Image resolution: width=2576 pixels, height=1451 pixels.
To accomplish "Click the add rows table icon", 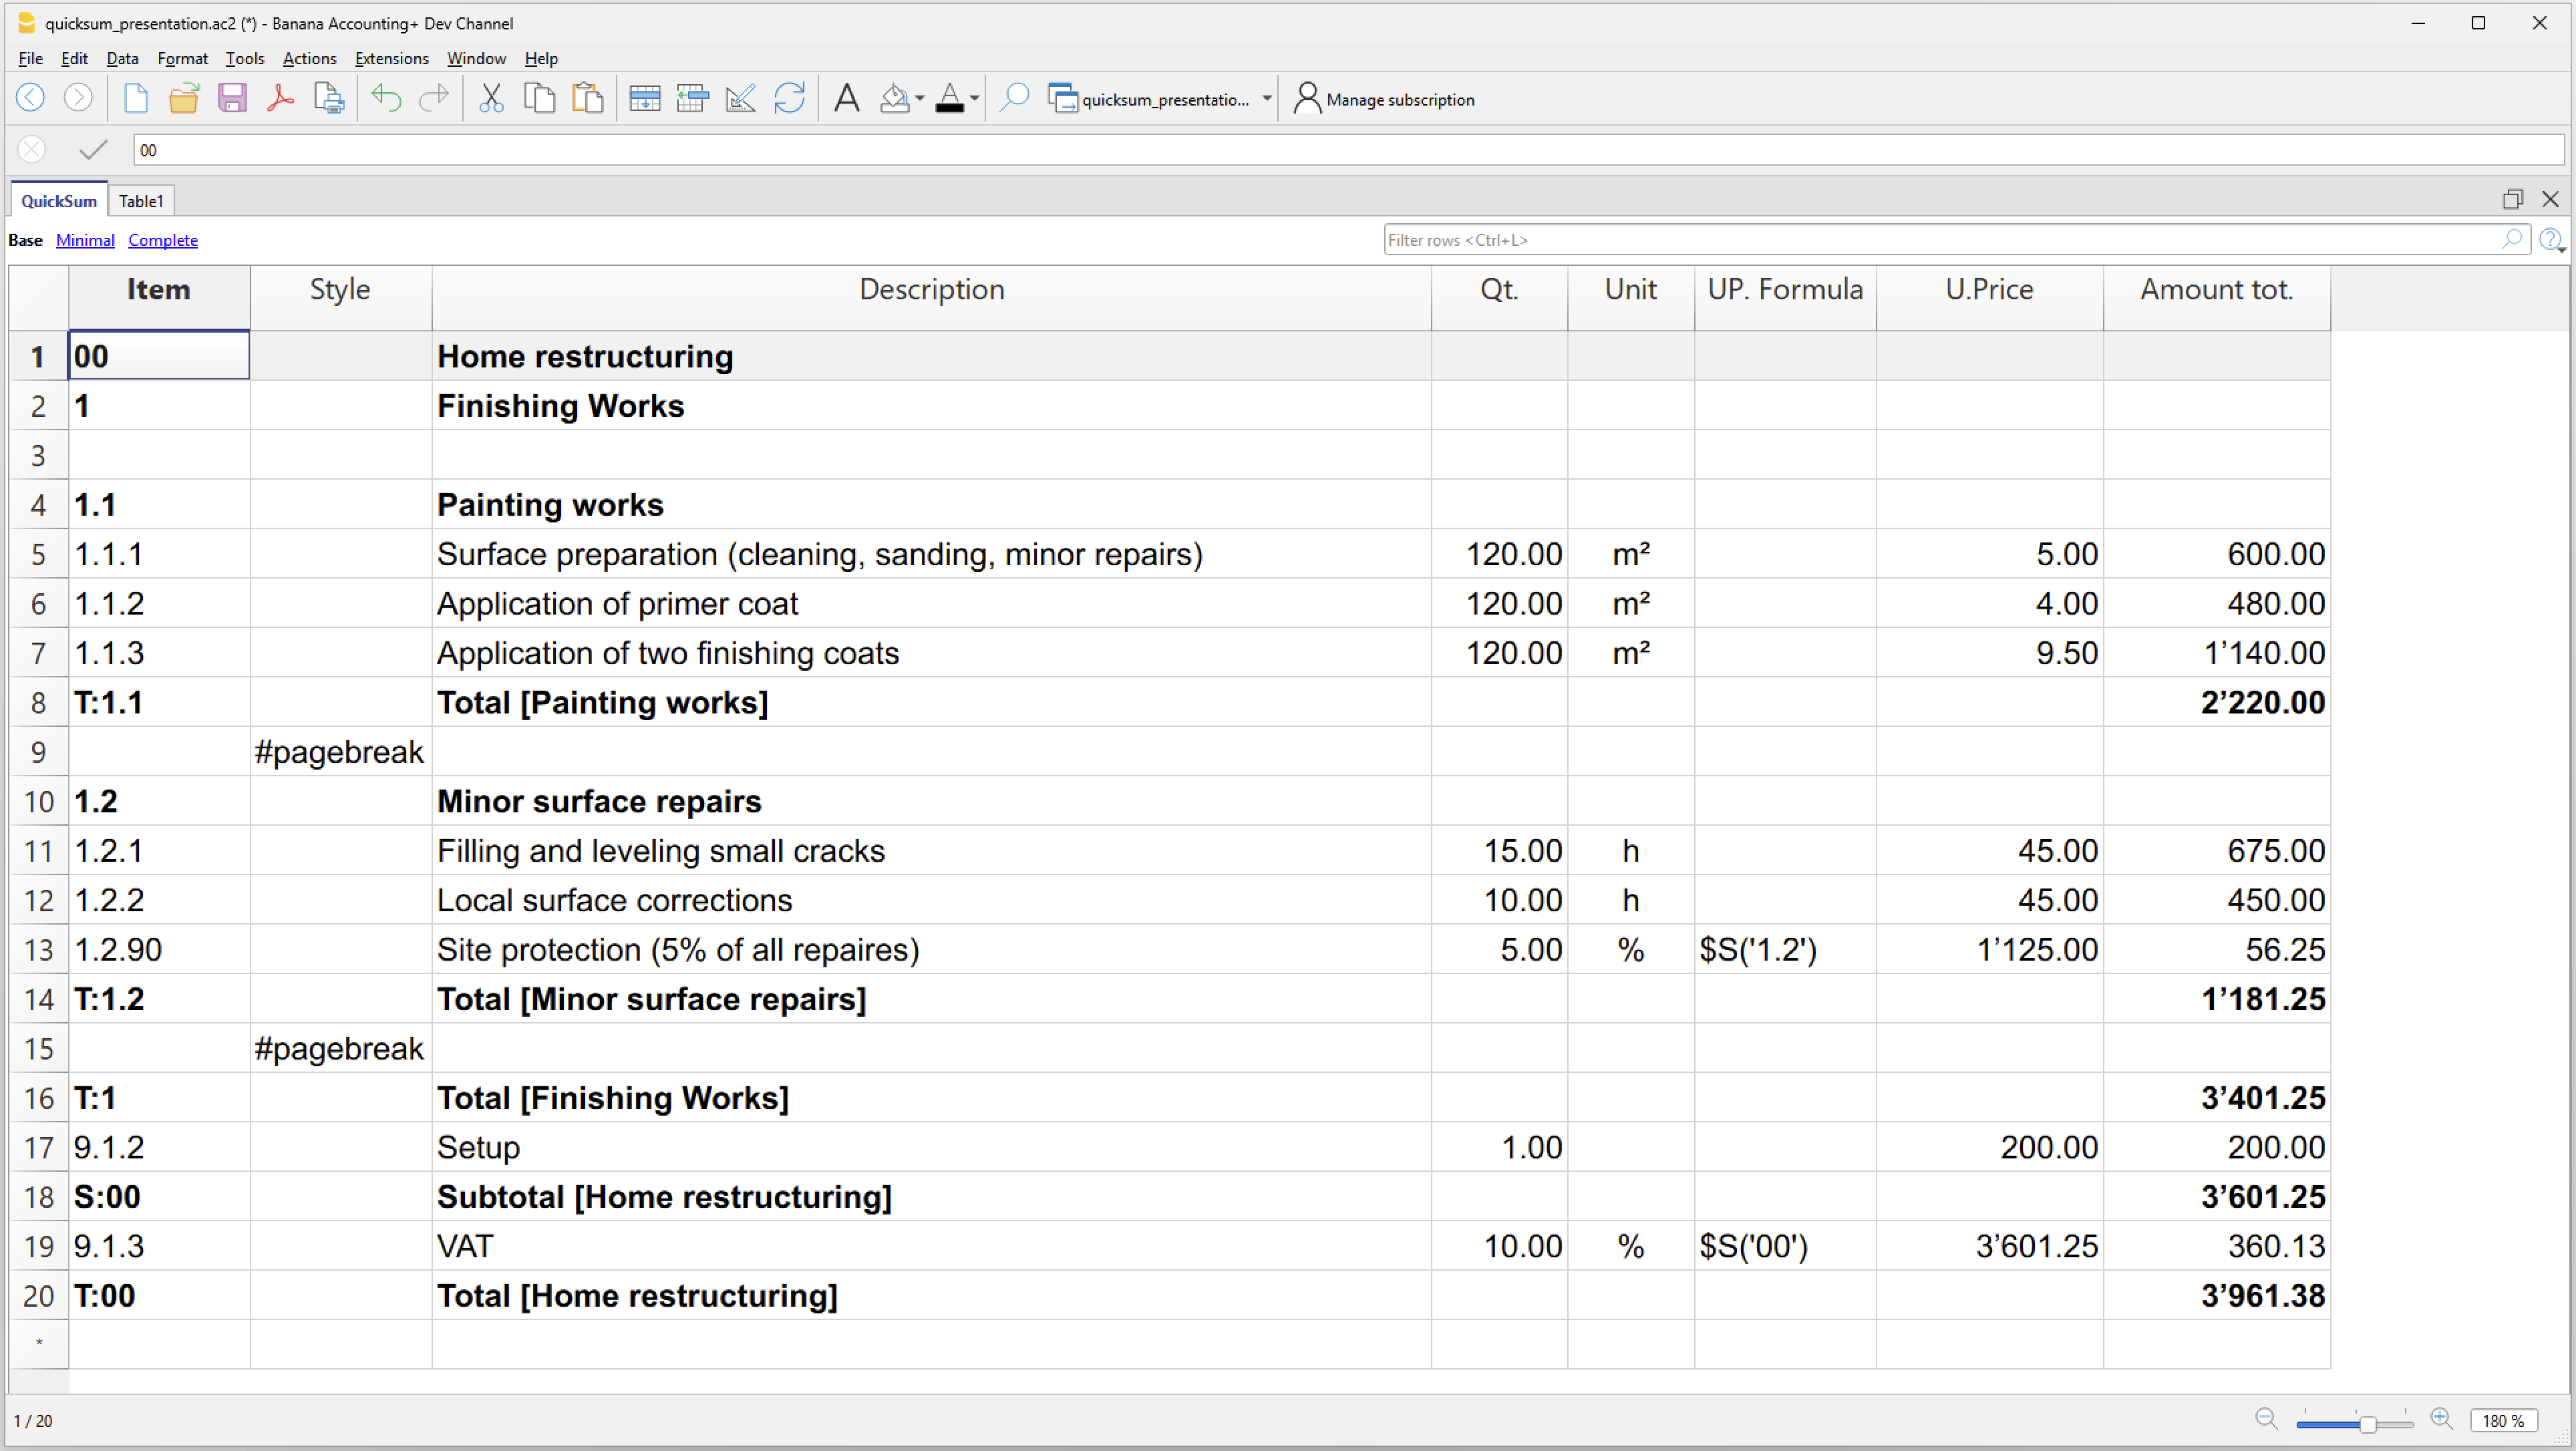I will 644,98.
